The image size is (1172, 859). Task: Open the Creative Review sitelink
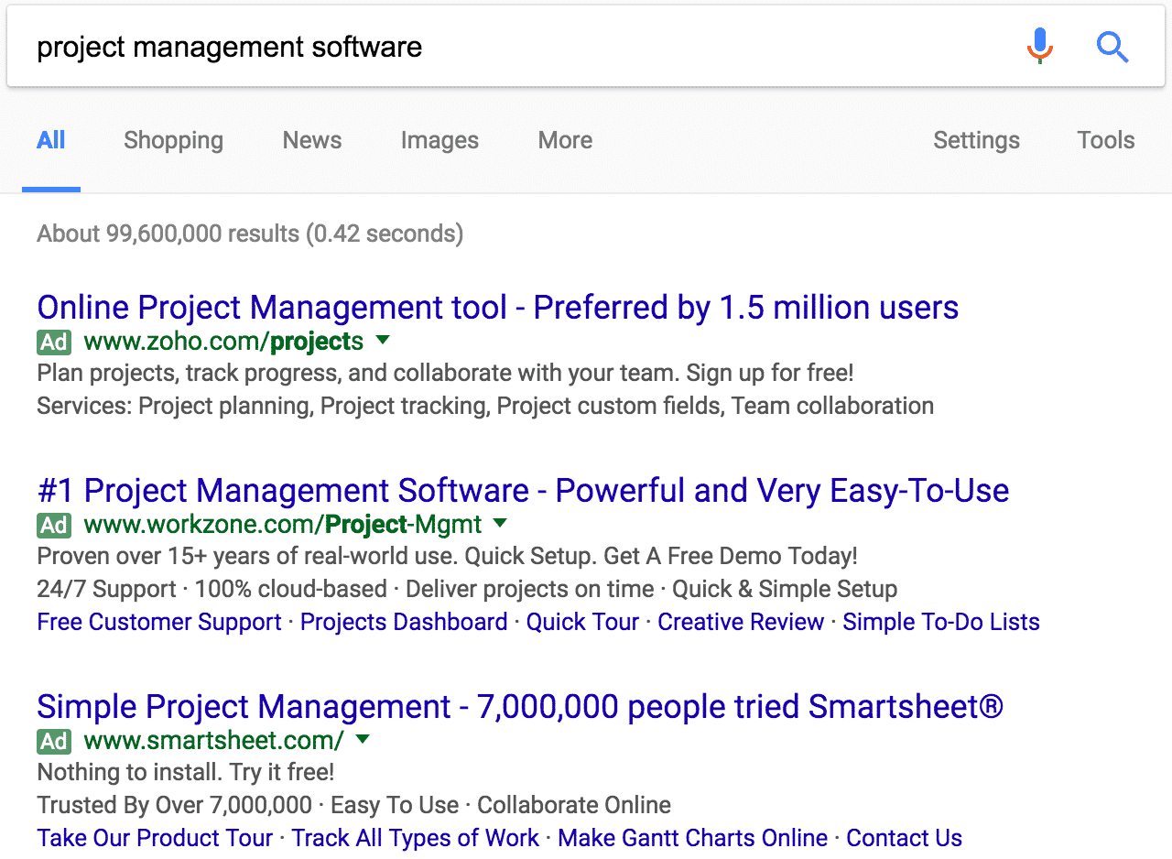(741, 622)
